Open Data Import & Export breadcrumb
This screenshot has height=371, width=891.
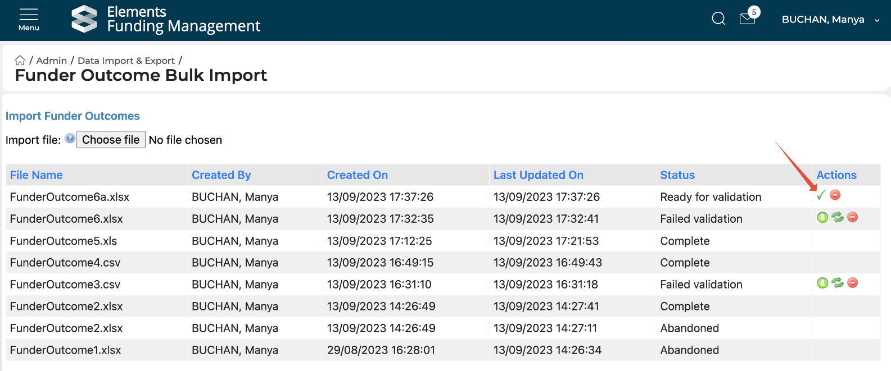point(126,61)
